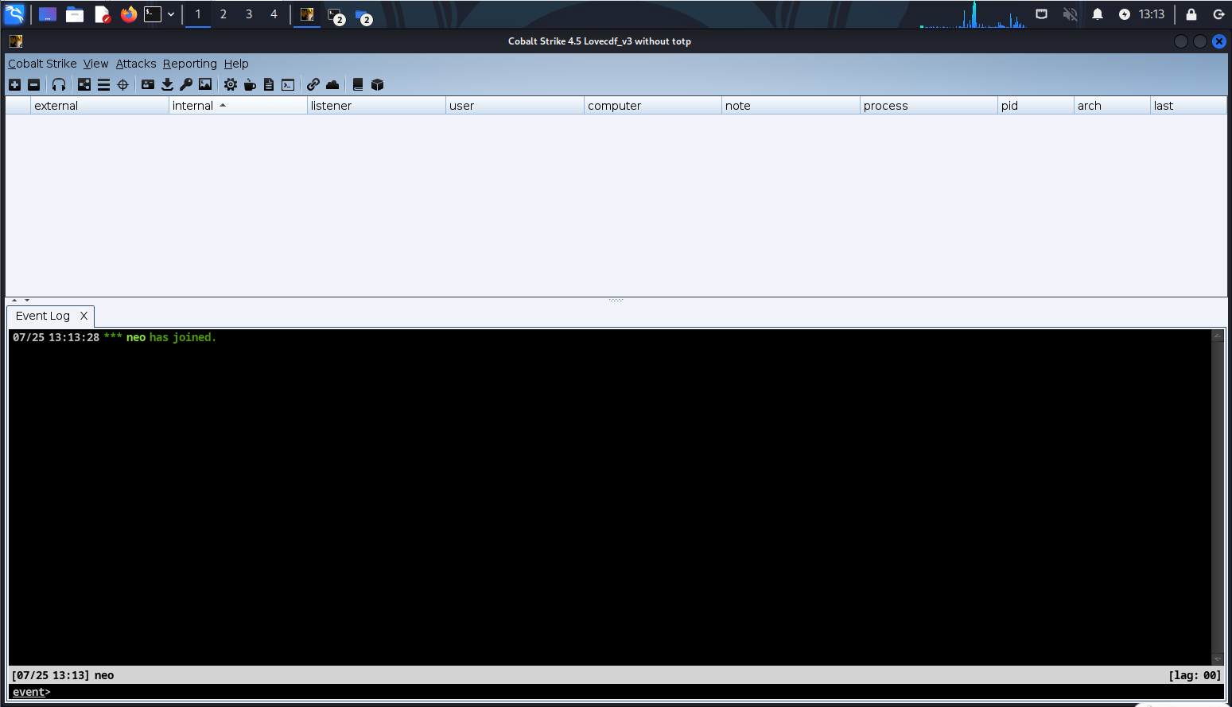Sort sessions by note column
This screenshot has width=1232, height=707.
[791, 106]
